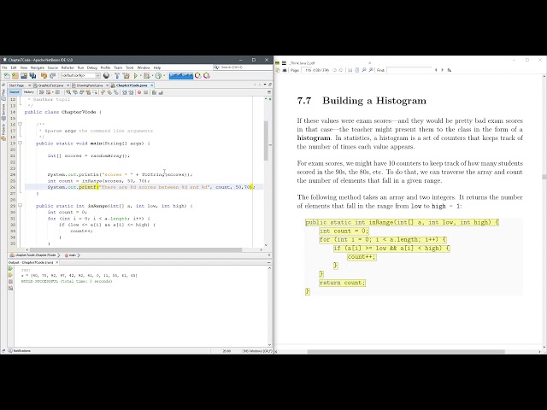Screen dimensions: 547x410
Task: Click the Projects side panel tab
Action: [x=3, y=133]
